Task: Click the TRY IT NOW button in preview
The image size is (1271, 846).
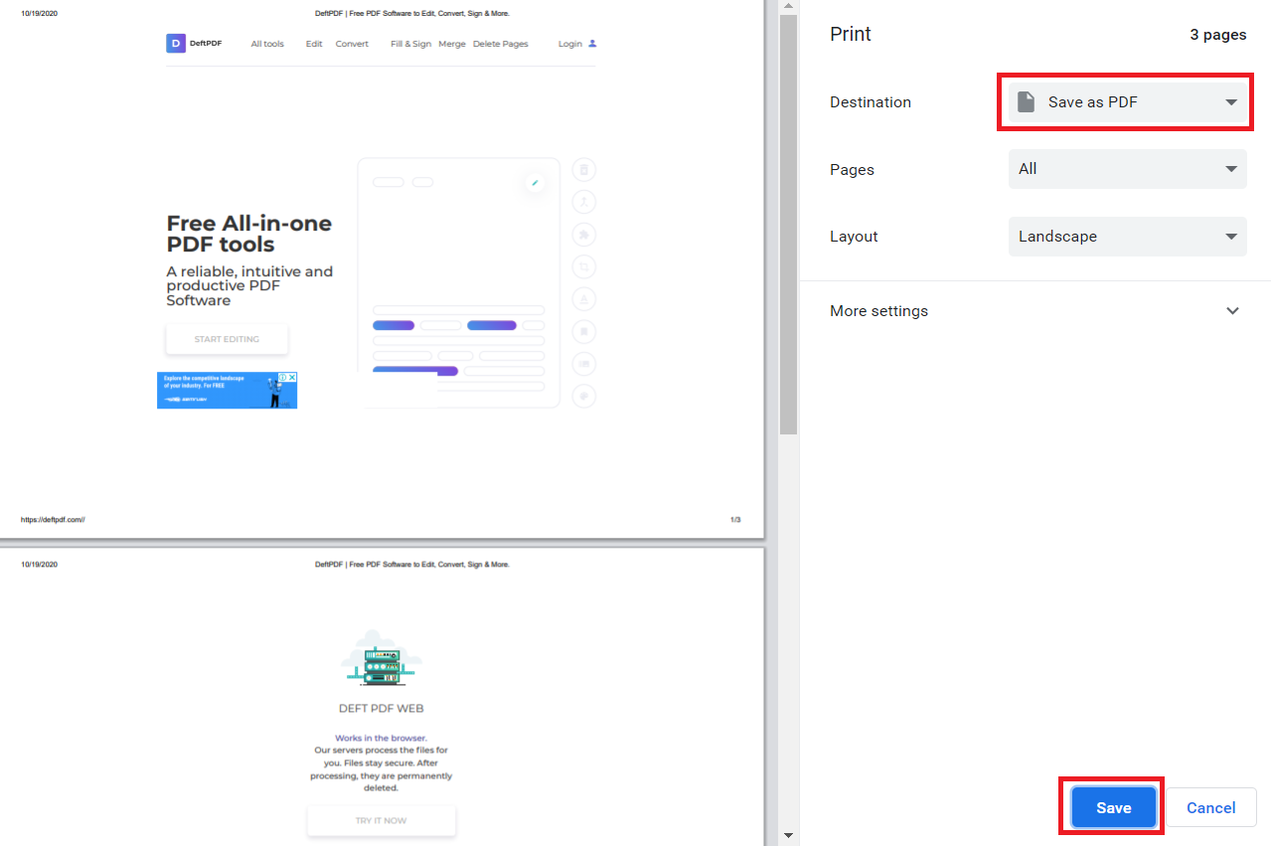Action: click(382, 820)
